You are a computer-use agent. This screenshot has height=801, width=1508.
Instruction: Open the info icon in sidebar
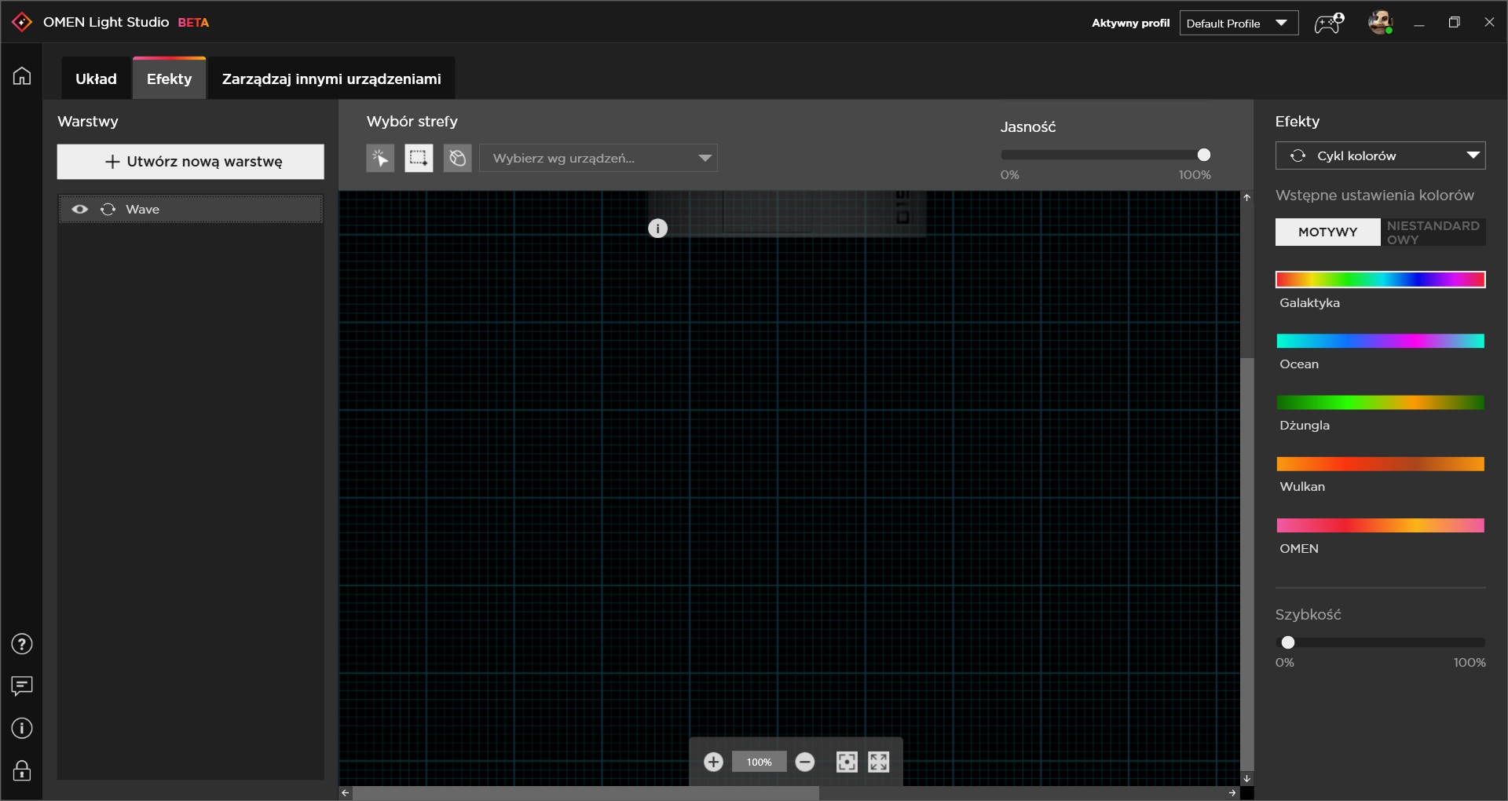pyautogui.click(x=22, y=728)
